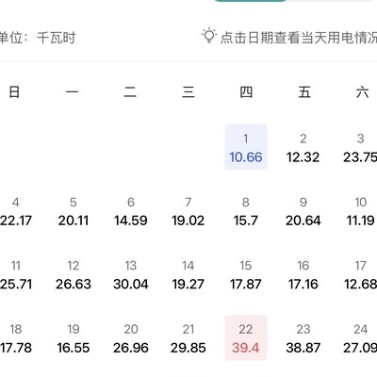Tap highlighted day 22 with 39.4
Image resolution: width=377 pixels, height=377 pixels.
[246, 337]
